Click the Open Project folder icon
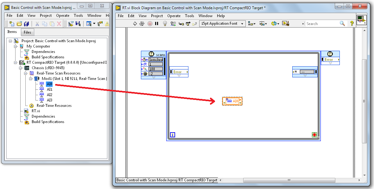 point(19,24)
